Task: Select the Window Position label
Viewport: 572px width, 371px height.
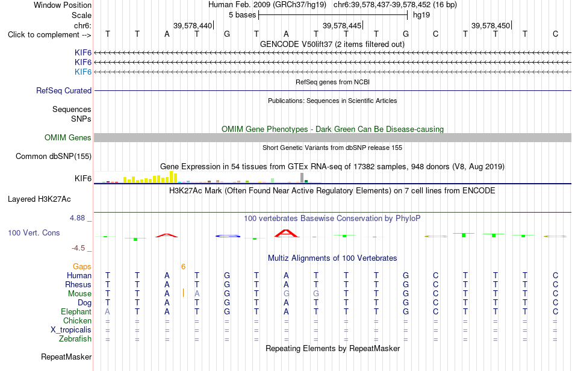Action: tap(63, 5)
